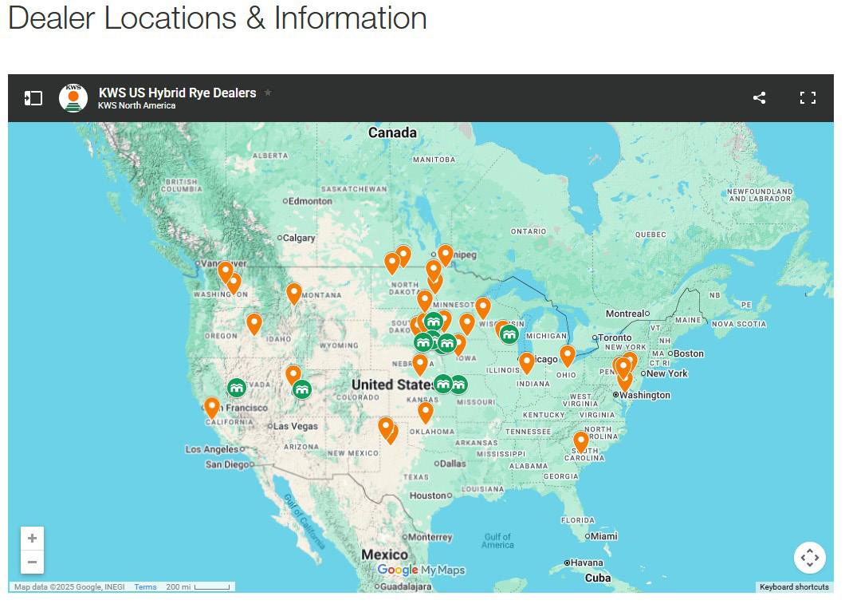This screenshot has width=845, height=604.
Task: Select the green dealer marker in Utah
Action: [302, 389]
